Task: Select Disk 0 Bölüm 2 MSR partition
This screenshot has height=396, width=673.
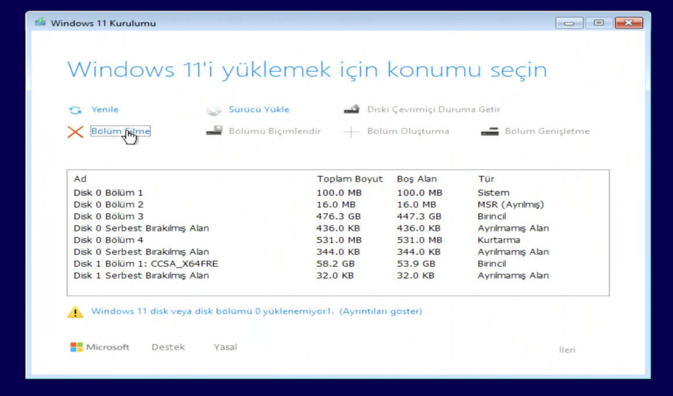Action: [x=338, y=205]
